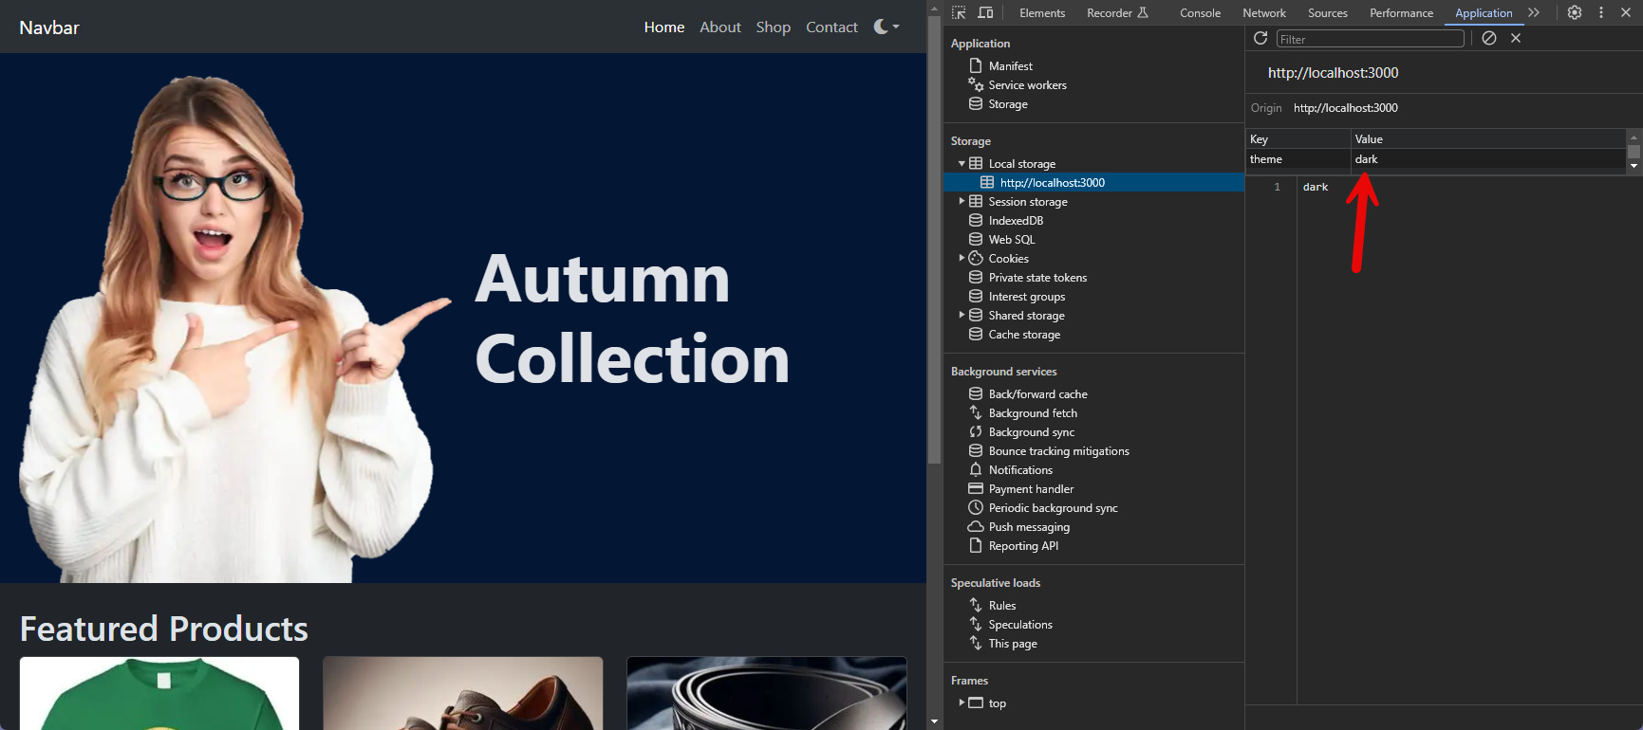Screen dimensions: 1643x730
Task: Click the Value column header
Action: (1488, 139)
